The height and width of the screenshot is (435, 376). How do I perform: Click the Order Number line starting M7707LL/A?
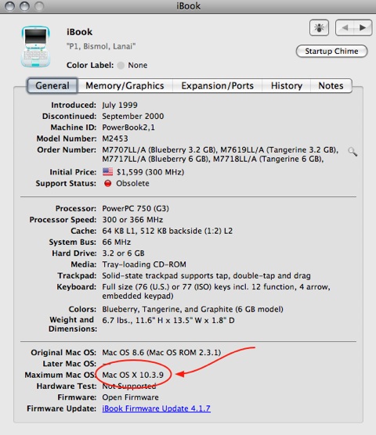[x=220, y=149]
